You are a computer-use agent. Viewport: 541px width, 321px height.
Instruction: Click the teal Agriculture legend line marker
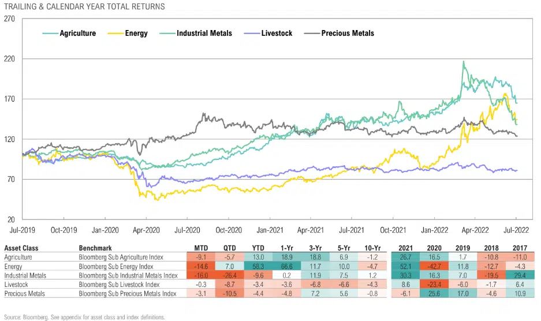coord(50,33)
